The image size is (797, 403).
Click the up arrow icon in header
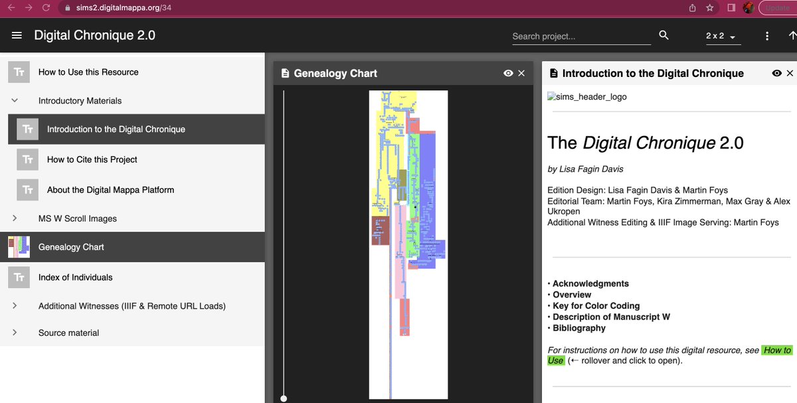pos(792,36)
